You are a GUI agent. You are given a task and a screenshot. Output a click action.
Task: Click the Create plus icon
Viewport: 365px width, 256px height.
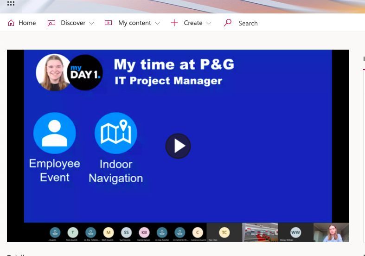click(174, 23)
